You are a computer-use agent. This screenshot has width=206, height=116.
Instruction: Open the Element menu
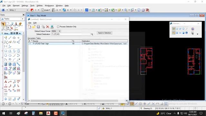click(x=16, y=6)
